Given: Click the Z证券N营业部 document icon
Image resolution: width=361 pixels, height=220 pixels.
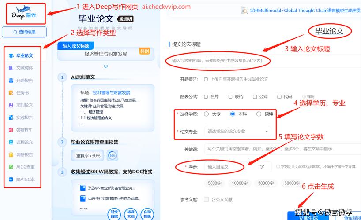Looking at the screenshot, I should [83, 188].
